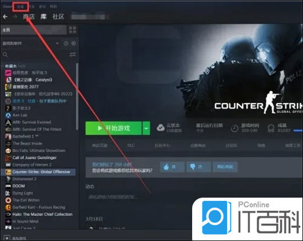Click the ready-to-play toggle icon in sidebar

[74, 43]
